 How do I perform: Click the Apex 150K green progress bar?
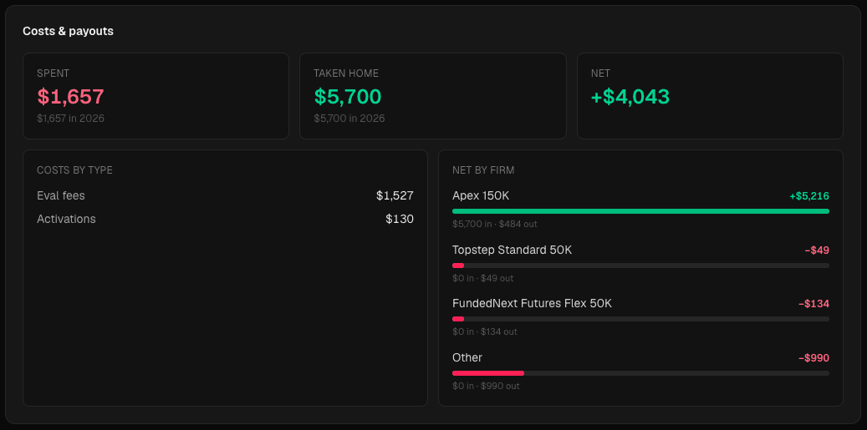tap(641, 211)
